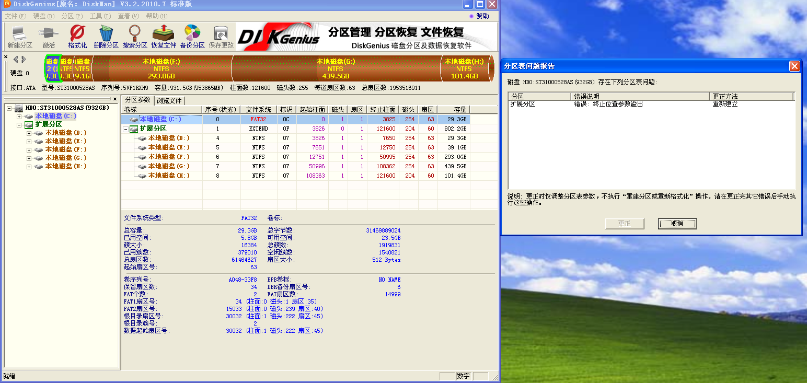807x383 pixels.
Task: Click the 卷标 column header
Action: coord(162,110)
